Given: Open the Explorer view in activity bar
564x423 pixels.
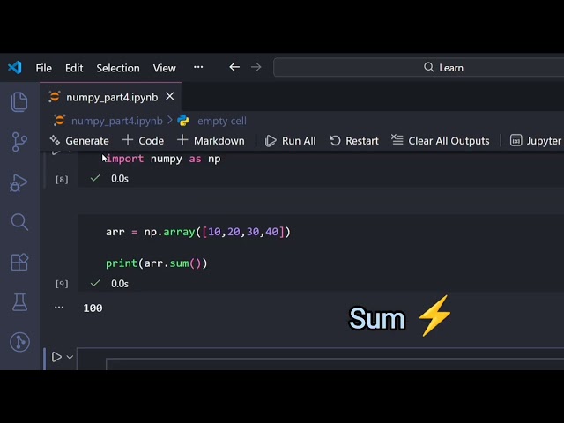Looking at the screenshot, I should (19, 102).
